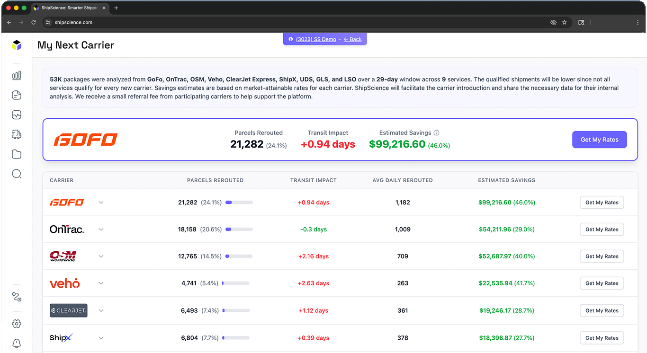The width and height of the screenshot is (647, 353).
Task: Expand the GoFo carrier row details
Action: point(101,202)
